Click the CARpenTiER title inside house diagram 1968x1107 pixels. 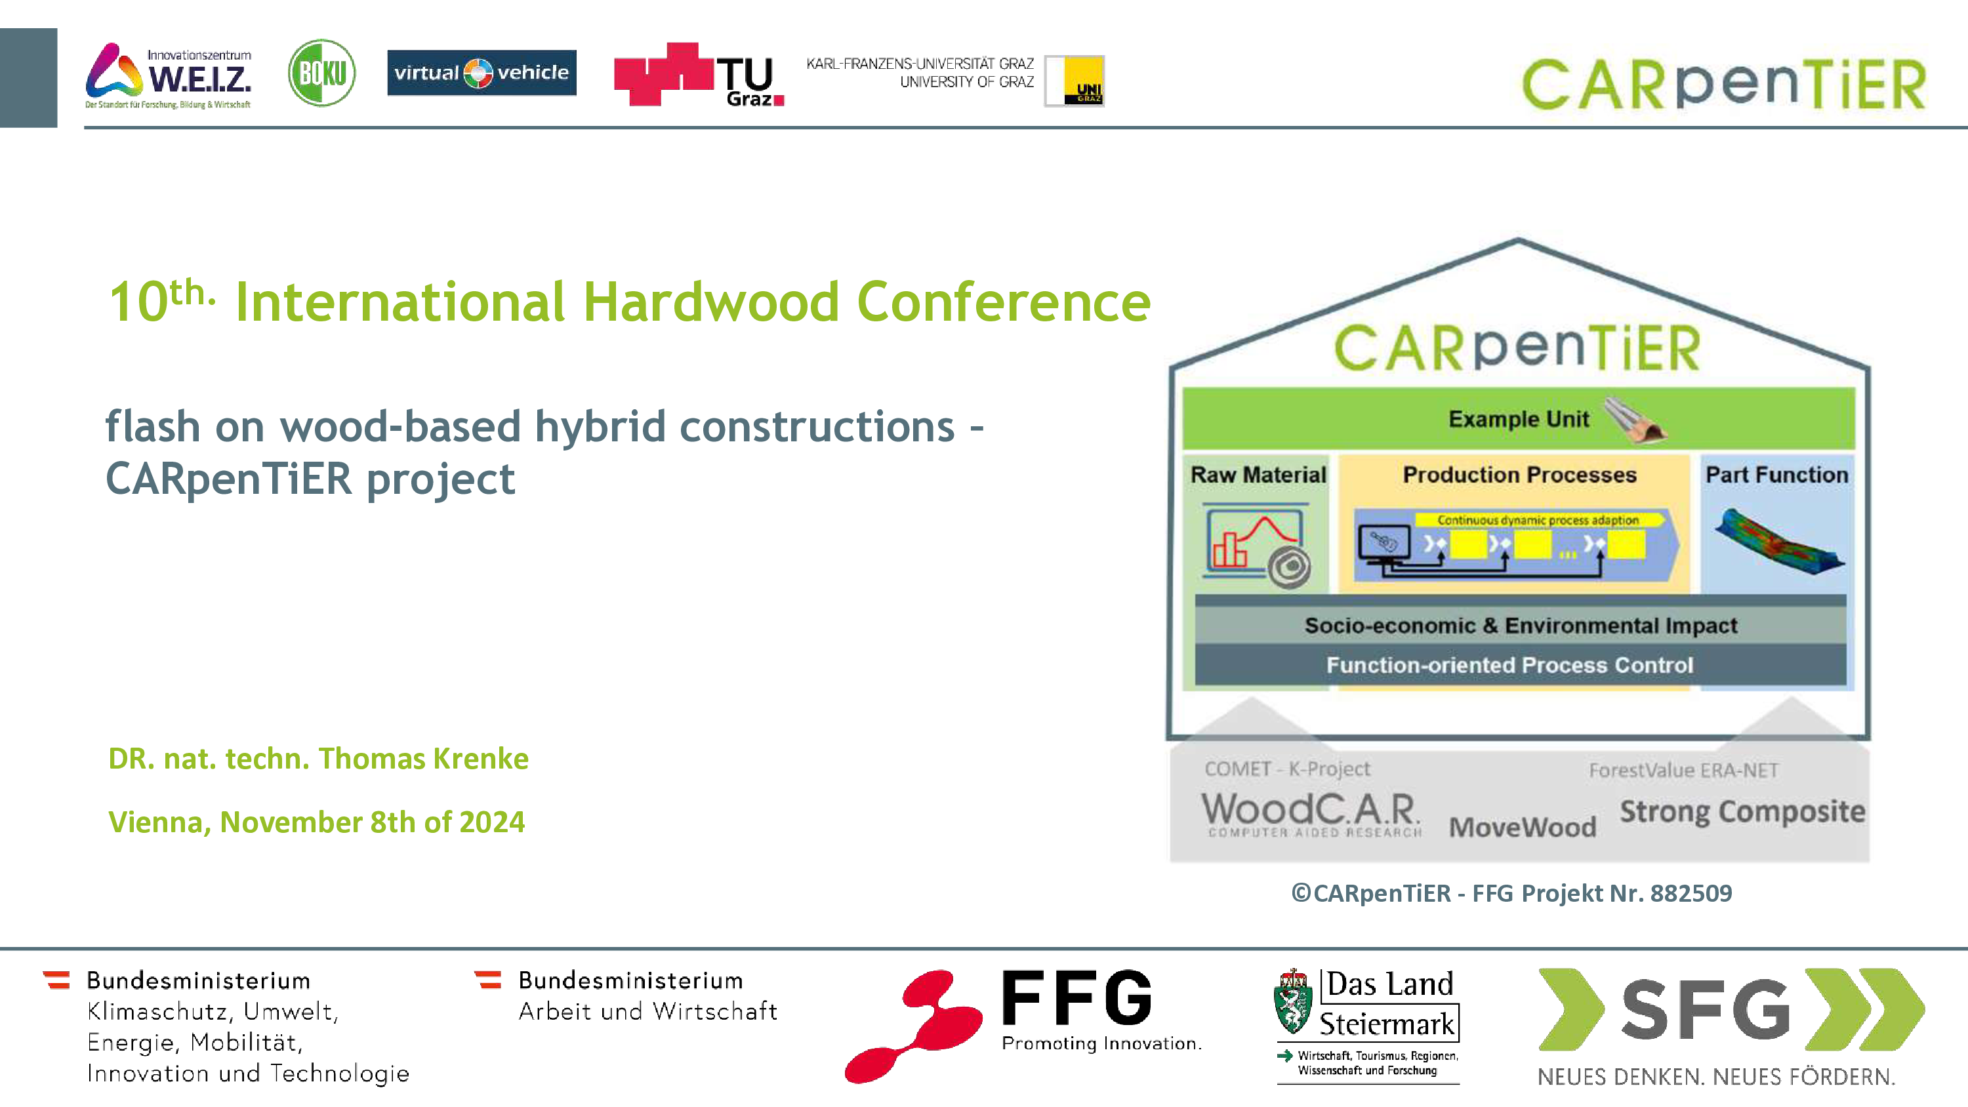[1518, 348]
